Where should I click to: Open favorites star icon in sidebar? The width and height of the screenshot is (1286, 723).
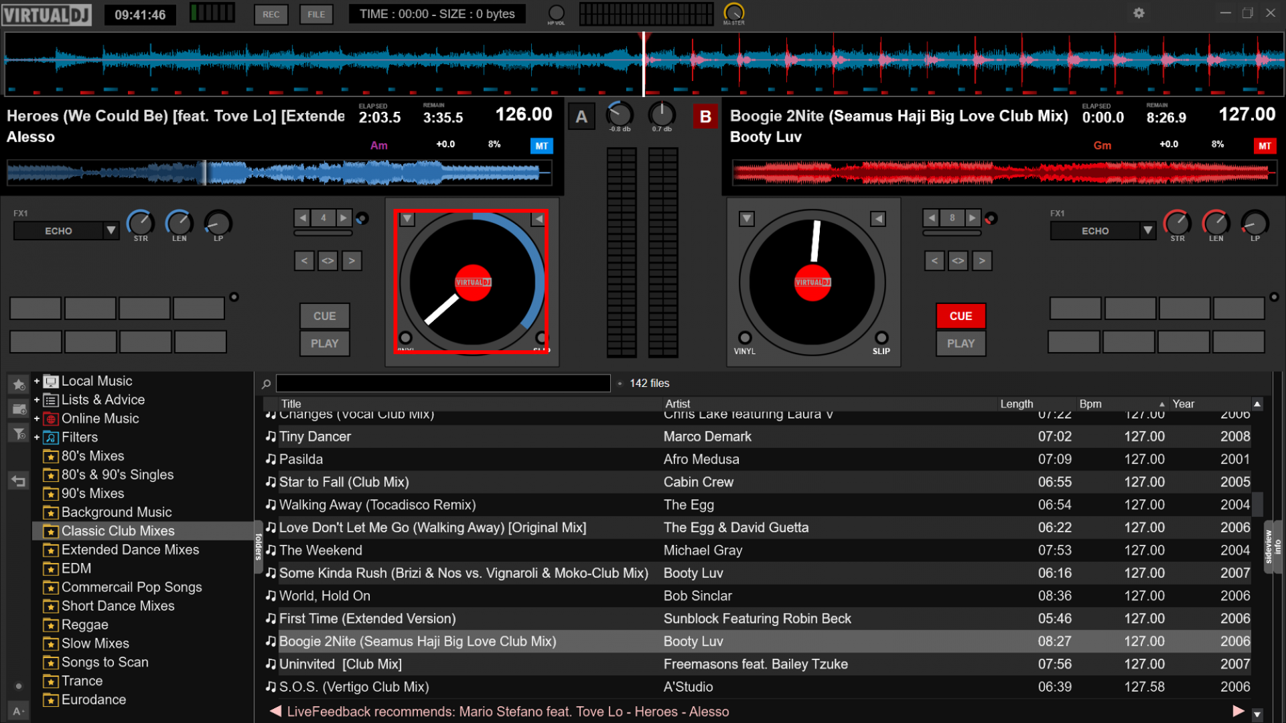(x=19, y=384)
